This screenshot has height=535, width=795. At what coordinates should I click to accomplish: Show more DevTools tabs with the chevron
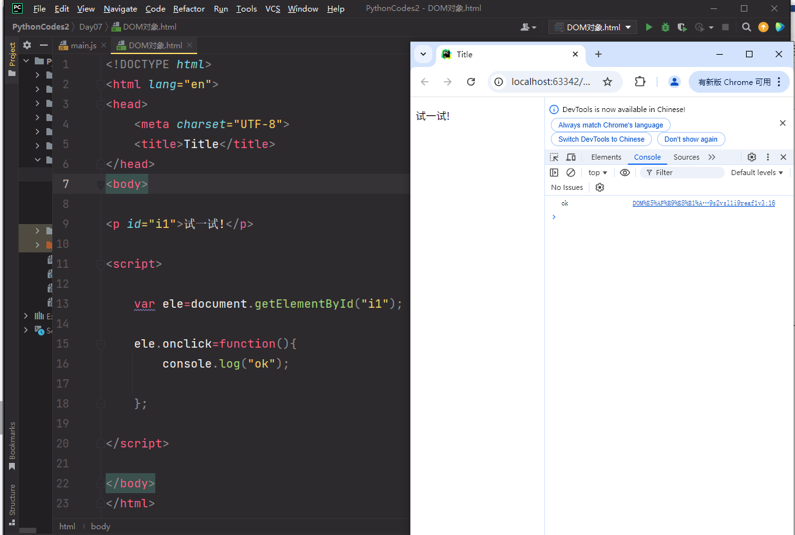712,157
